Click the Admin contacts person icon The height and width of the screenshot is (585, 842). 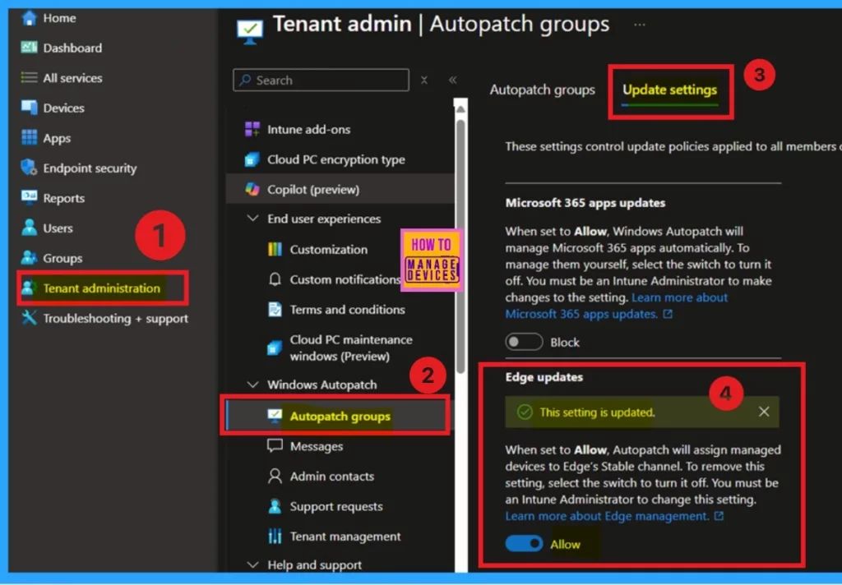point(275,476)
